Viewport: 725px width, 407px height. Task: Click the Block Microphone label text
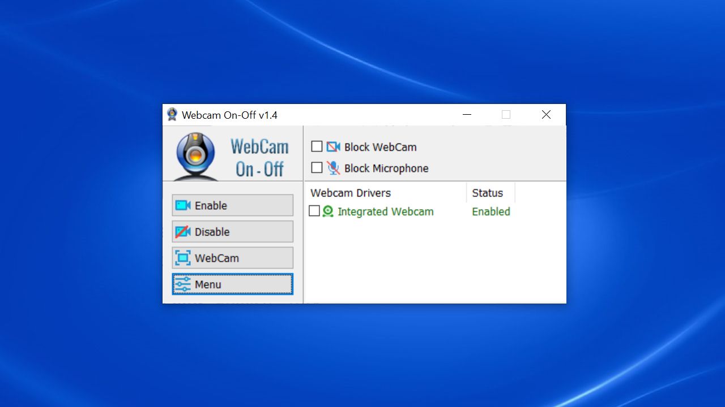tap(386, 168)
